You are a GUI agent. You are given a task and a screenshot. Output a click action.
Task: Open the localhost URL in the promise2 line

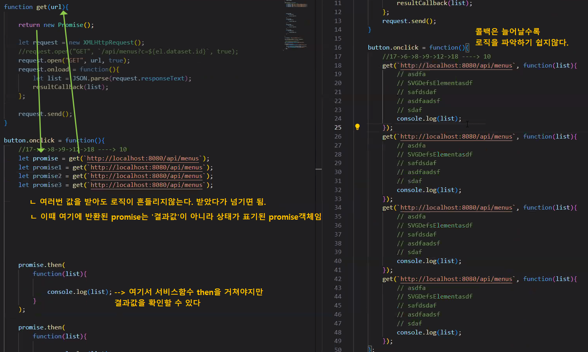pos(147,176)
